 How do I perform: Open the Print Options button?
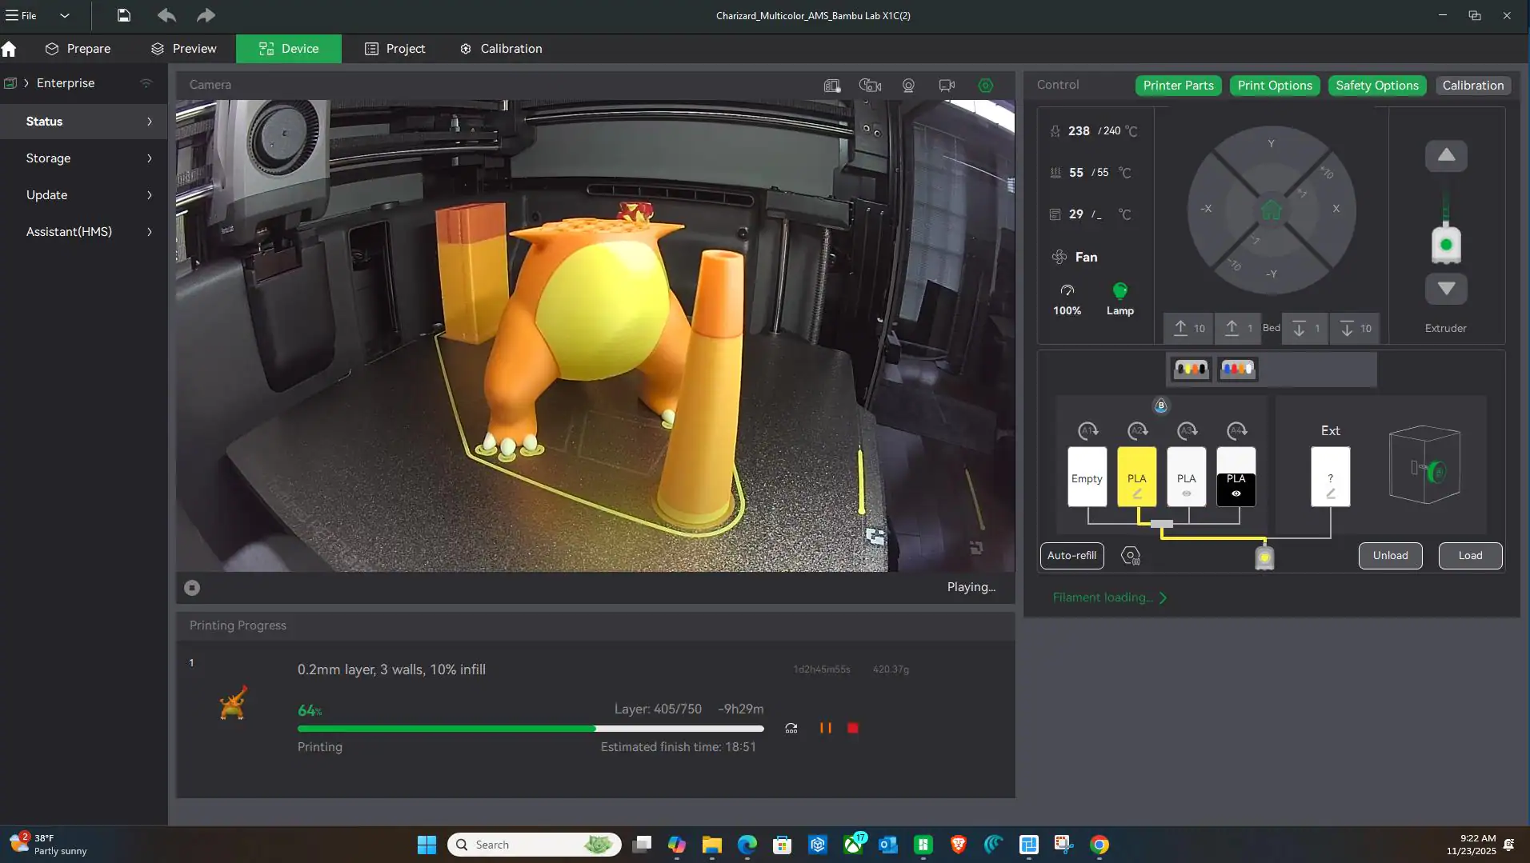pyautogui.click(x=1274, y=86)
